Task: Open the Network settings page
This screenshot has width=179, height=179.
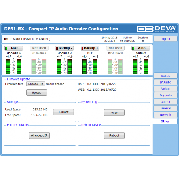Action: click(165, 115)
